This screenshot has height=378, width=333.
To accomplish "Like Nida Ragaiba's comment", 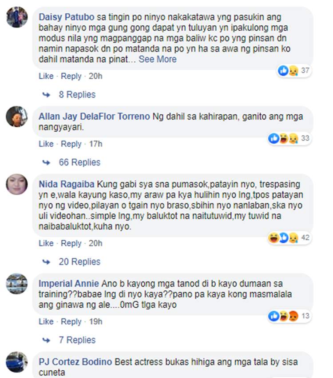I will (46, 243).
